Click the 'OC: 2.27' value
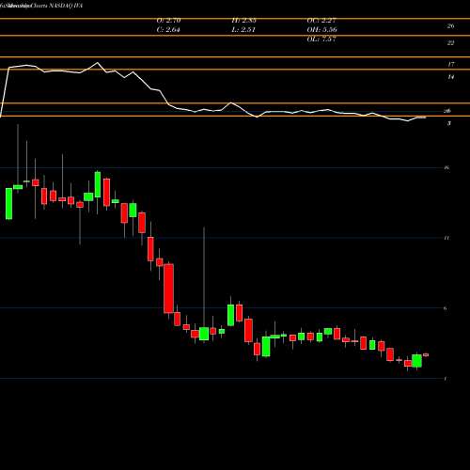The width and height of the screenshot is (470, 470). [x=321, y=21]
